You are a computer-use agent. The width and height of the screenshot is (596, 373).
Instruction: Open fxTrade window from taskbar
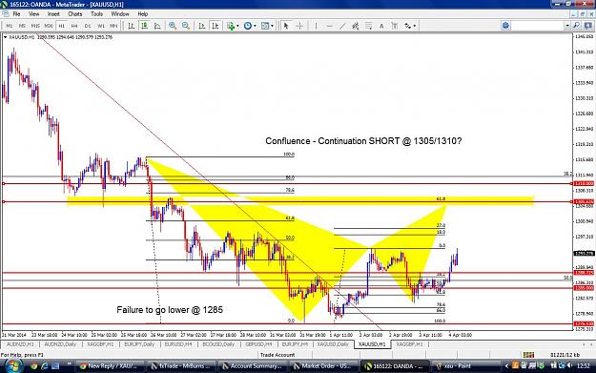pos(181,366)
